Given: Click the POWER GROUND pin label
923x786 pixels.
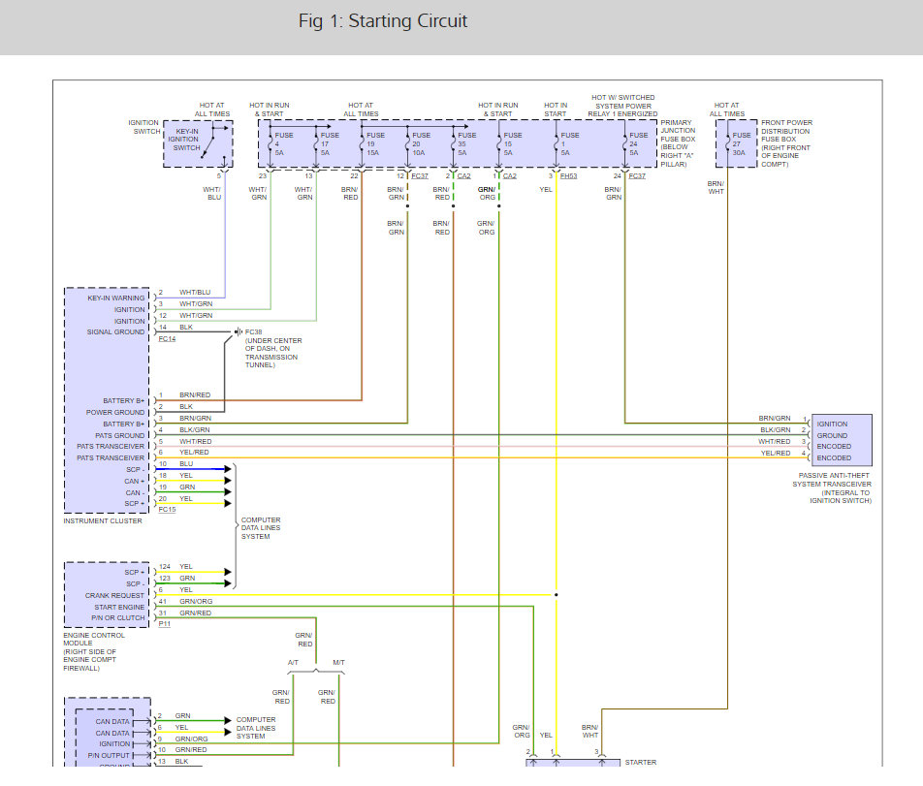Looking at the screenshot, I should (x=114, y=413).
